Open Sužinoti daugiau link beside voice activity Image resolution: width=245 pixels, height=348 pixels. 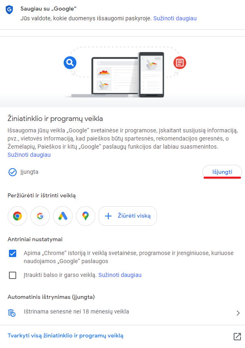(120, 275)
